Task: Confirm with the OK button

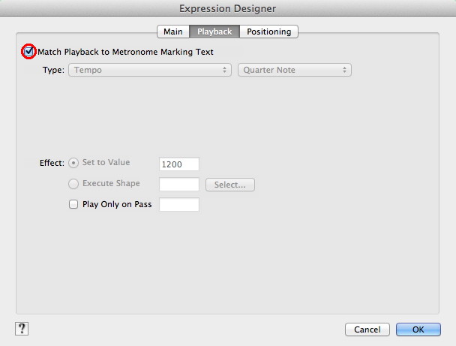Action: [418, 329]
